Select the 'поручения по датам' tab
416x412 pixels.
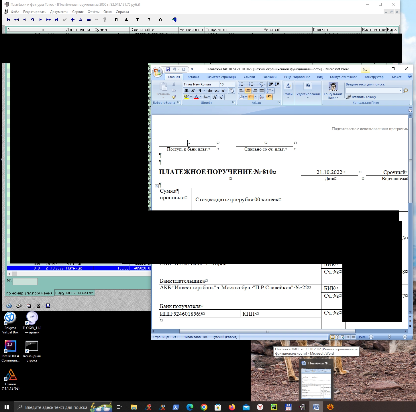coord(74,293)
